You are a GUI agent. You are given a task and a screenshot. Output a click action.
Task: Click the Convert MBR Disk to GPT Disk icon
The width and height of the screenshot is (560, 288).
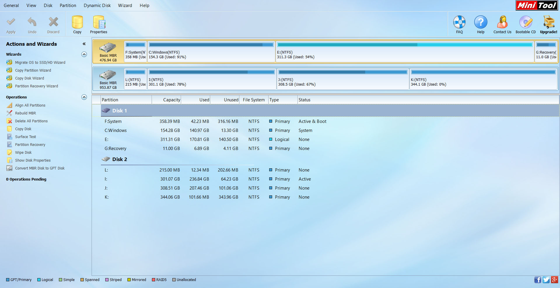(x=9, y=168)
